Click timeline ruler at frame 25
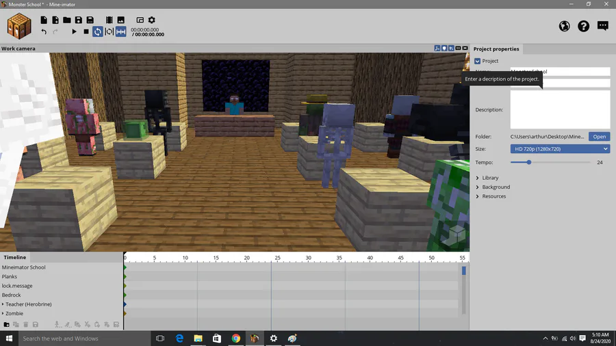 pos(277,258)
